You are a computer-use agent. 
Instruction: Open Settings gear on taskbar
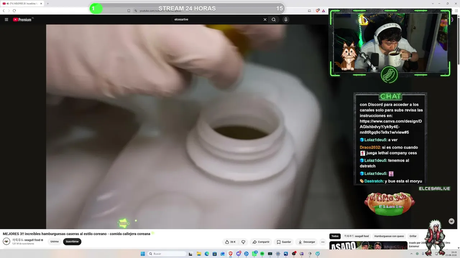[278, 254]
